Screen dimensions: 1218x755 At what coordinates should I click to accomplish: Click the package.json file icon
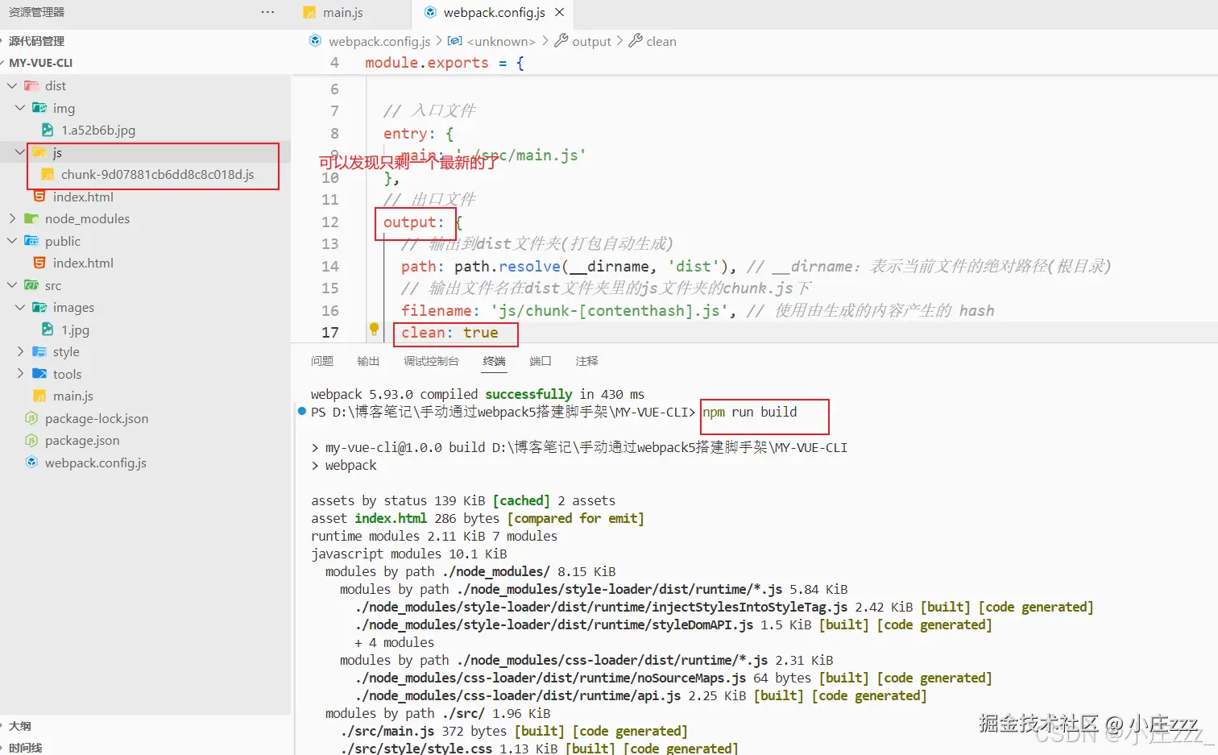[31, 440]
